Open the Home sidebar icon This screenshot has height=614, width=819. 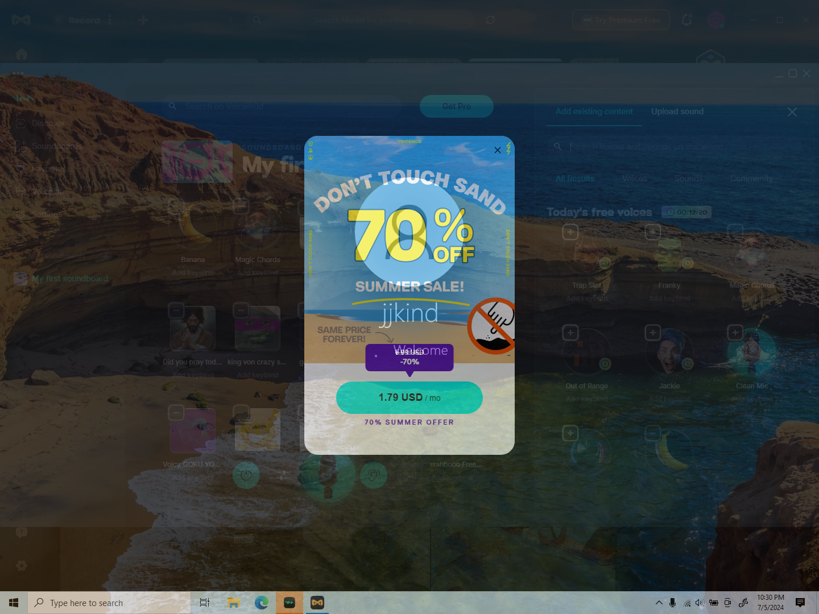pyautogui.click(x=22, y=54)
